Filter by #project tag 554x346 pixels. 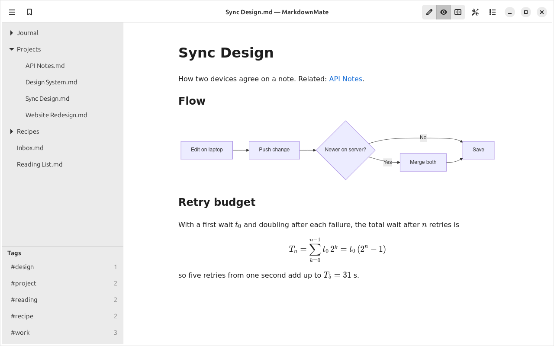coord(63,283)
